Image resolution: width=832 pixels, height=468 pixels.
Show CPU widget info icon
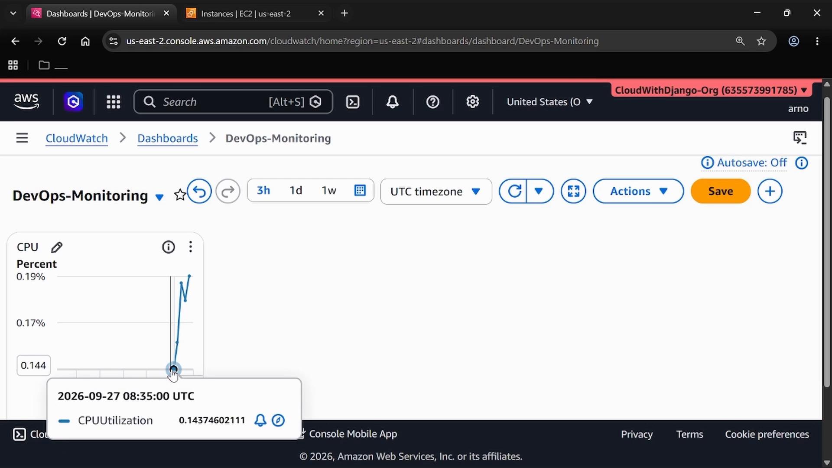169,247
